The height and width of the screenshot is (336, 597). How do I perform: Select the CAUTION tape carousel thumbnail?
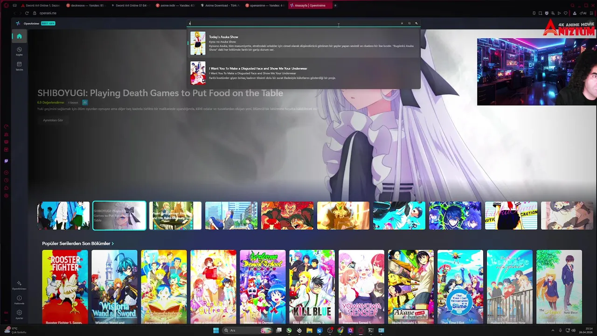(x=511, y=216)
